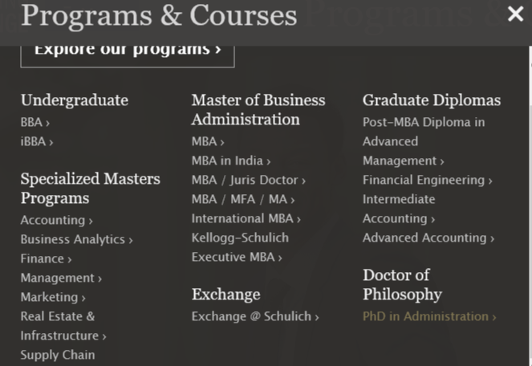Select the Financial Engineering diploma link
532x366 pixels.
(x=427, y=180)
